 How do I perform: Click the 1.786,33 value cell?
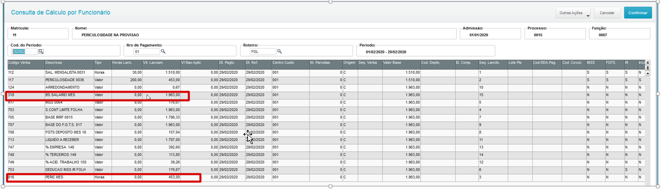[x=161, y=118]
